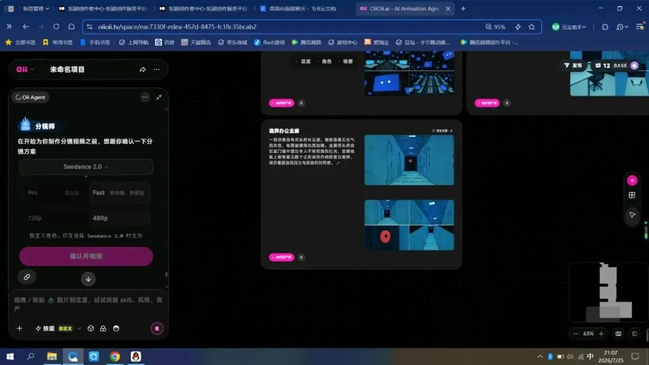Click the face icon in chat toolbar
Viewport: 649px width, 365px height.
[117, 328]
